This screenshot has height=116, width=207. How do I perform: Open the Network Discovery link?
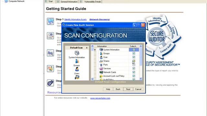(100, 19)
